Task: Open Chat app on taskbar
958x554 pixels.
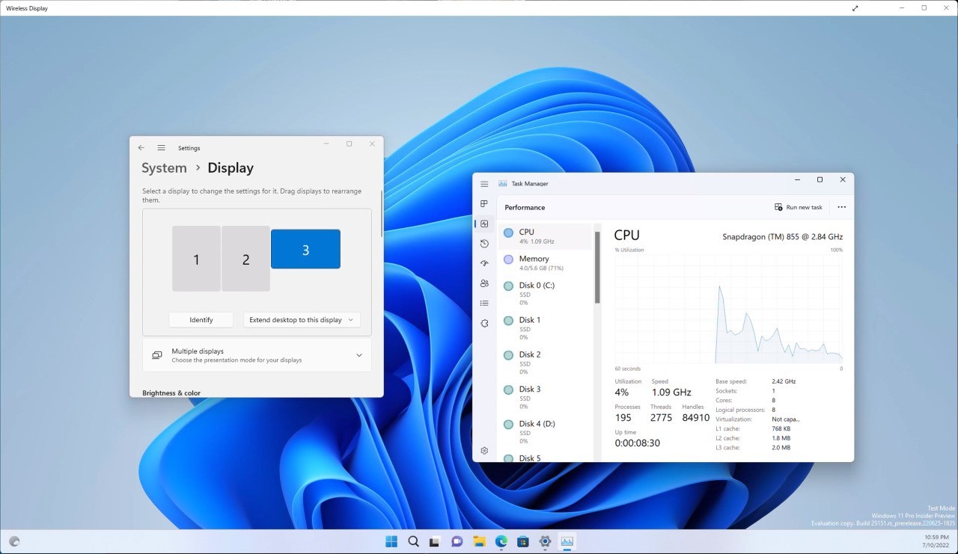Action: [457, 541]
